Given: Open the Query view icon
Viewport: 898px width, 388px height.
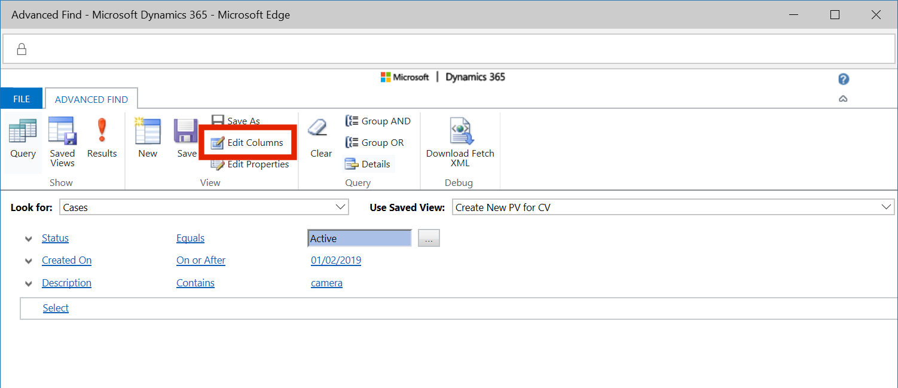Looking at the screenshot, I should 23,139.
